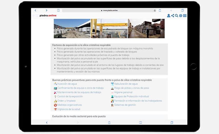Tap the bottom toolbar share icon
Image resolution: width=219 pixels, height=134 pixels.
pyautogui.click(x=109, y=122)
